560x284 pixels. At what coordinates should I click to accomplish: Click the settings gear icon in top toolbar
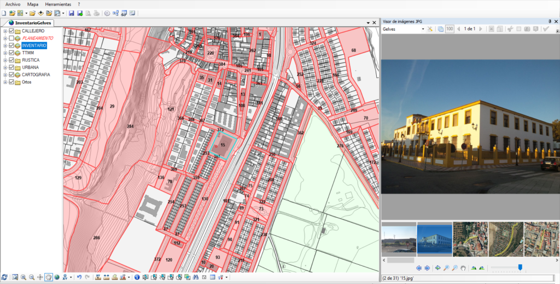tap(107, 13)
